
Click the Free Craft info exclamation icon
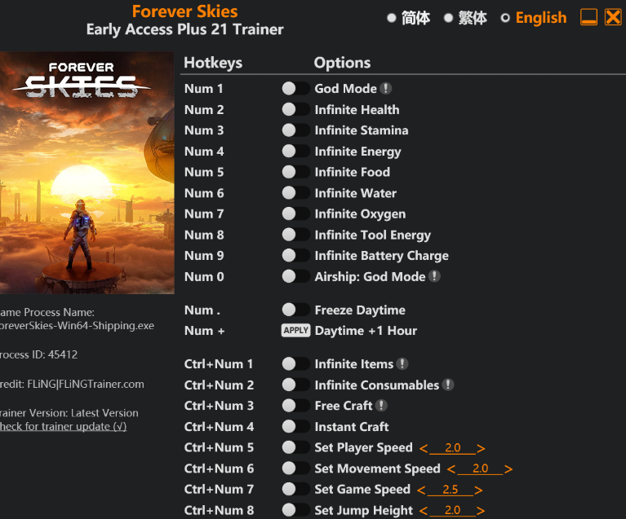[x=381, y=406]
